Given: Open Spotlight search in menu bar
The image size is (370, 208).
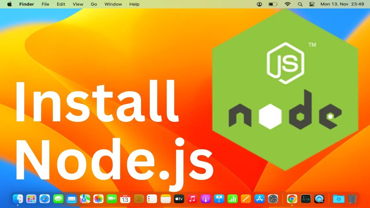Looking at the screenshot, I should point(300,4).
